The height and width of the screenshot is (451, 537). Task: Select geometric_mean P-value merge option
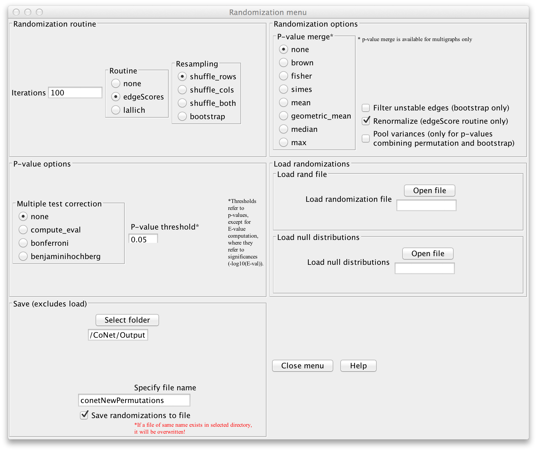(x=284, y=116)
